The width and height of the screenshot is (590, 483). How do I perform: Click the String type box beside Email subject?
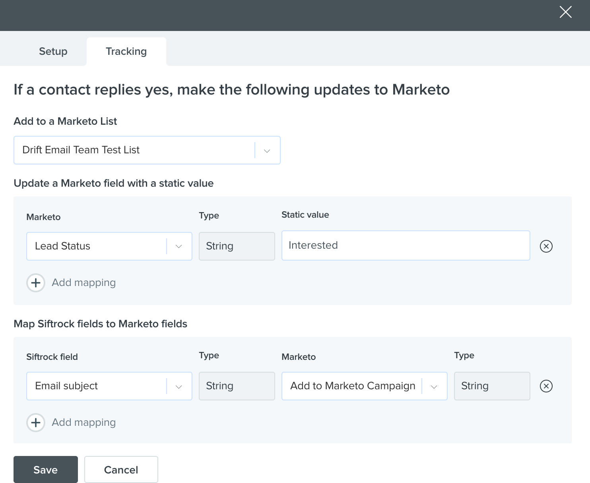237,386
